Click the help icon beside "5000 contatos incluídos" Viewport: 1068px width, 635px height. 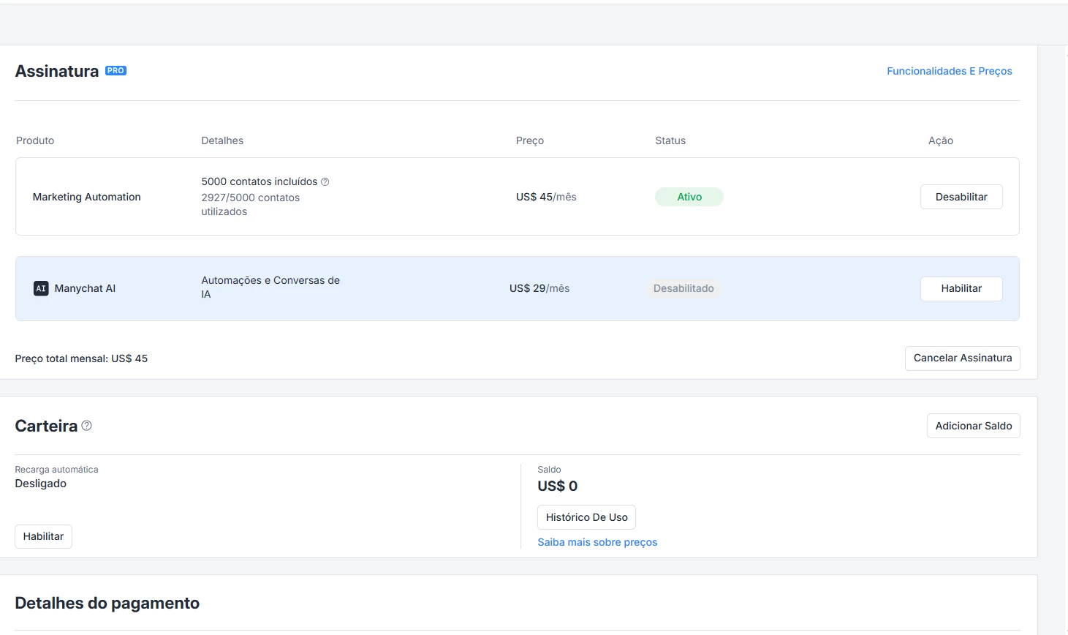(325, 181)
